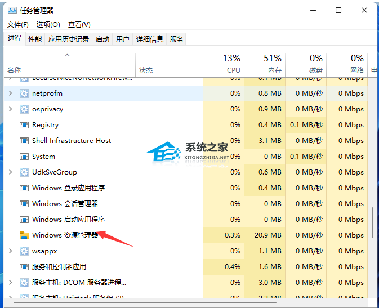Select the Windows 会话管理器 process name

point(65,204)
